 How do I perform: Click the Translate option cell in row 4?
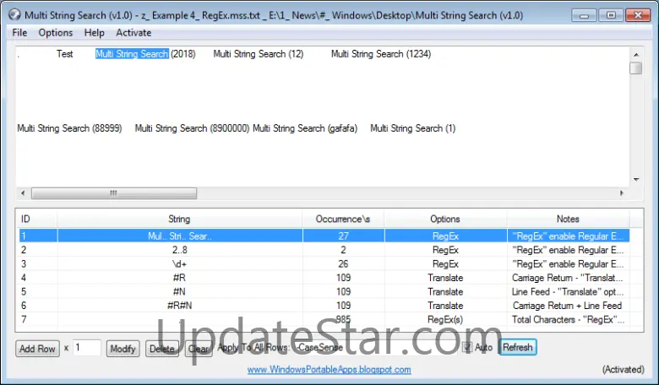(x=445, y=278)
